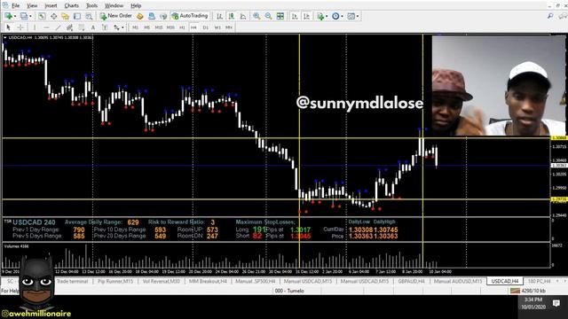Select the Trendline tool

tap(58, 27)
